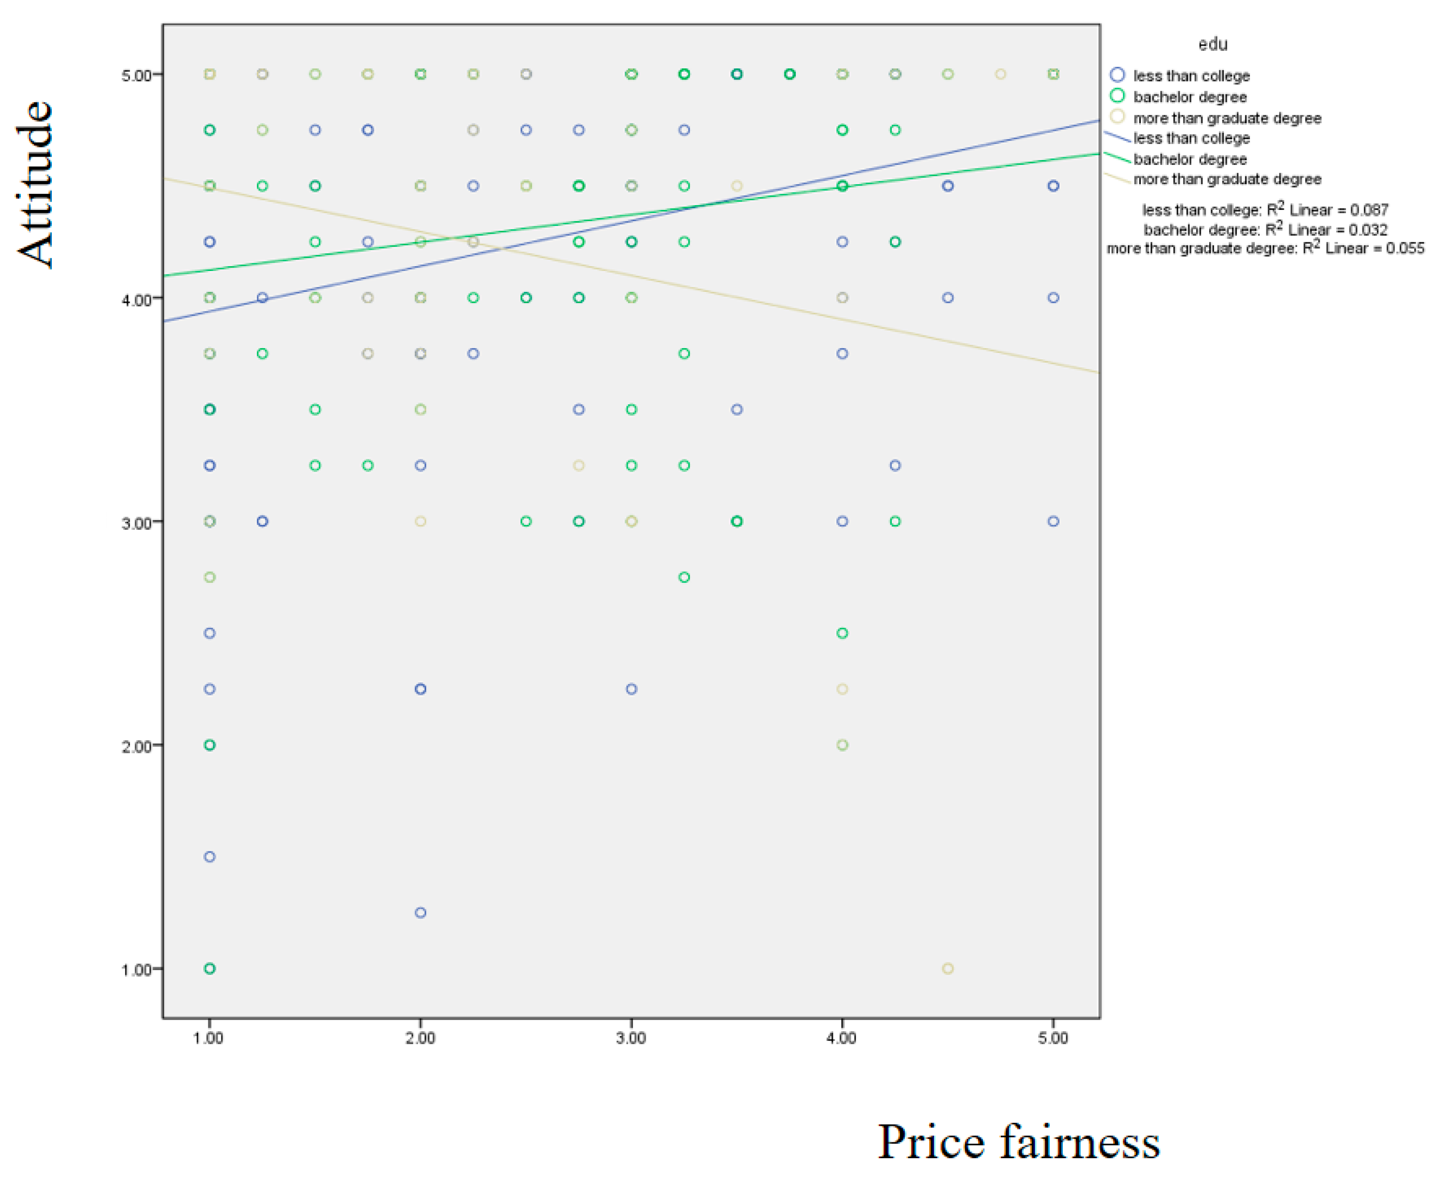Select the blue data point at fairness 2.00, attitude 1.25

[x=421, y=912]
